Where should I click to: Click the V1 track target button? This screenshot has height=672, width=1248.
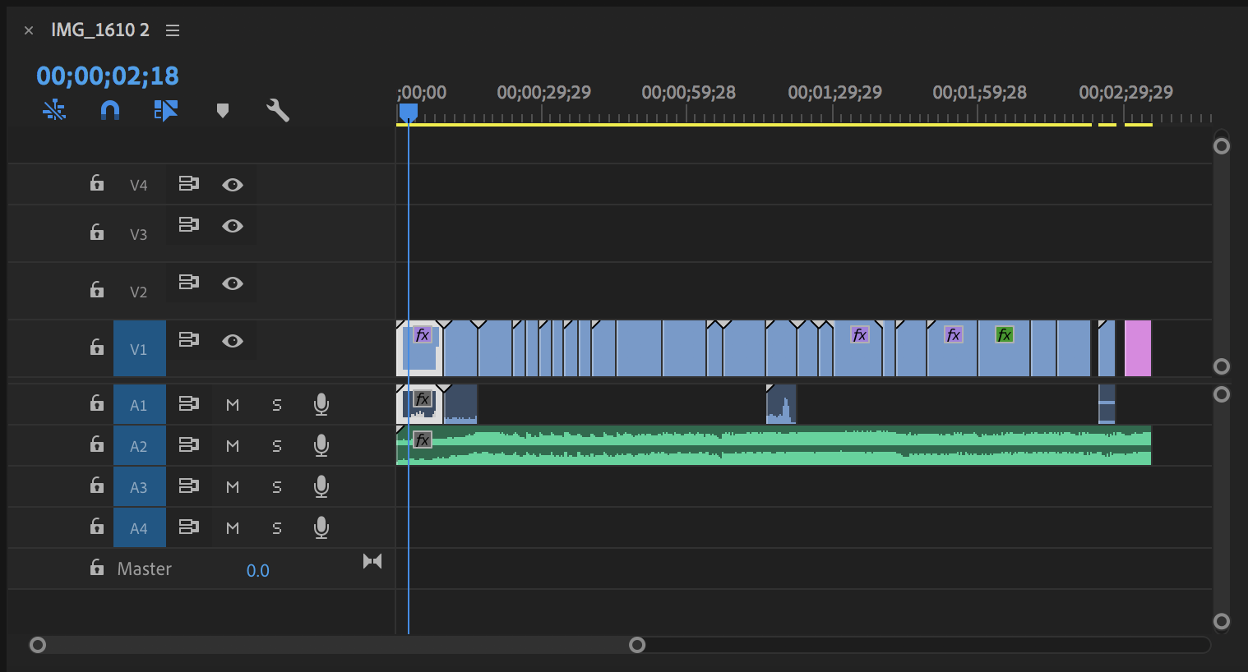[139, 349]
